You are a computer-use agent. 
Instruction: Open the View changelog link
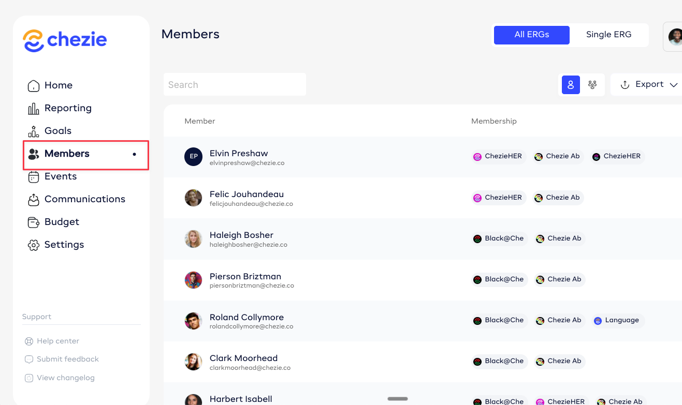click(65, 378)
